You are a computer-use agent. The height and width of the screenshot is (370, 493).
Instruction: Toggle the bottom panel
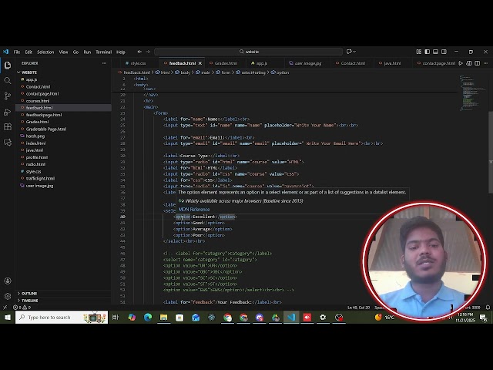coord(435,52)
